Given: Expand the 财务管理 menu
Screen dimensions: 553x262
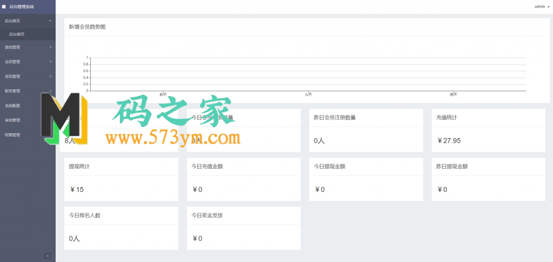Looking at the screenshot, I should 28,91.
